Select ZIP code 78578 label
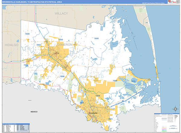The width and height of the screenshot is (181, 133). pyautogui.click(x=133, y=81)
